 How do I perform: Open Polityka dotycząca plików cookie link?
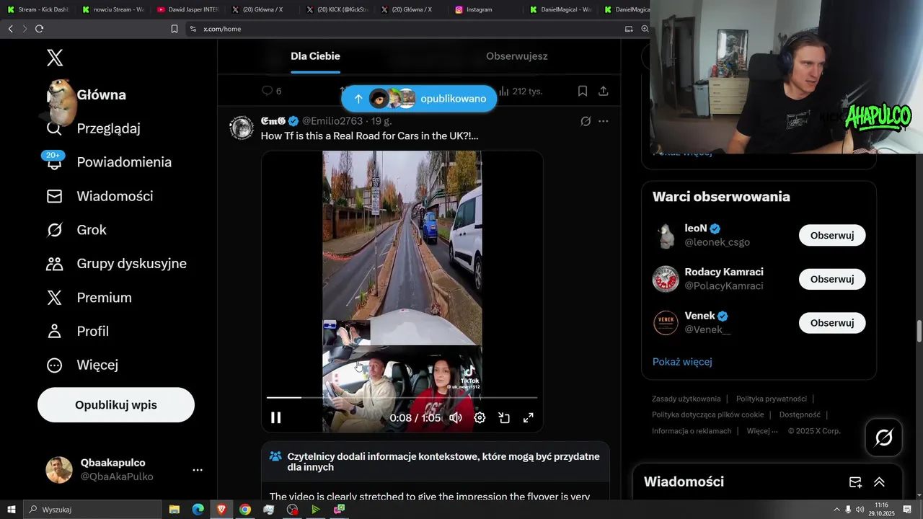[707, 414]
